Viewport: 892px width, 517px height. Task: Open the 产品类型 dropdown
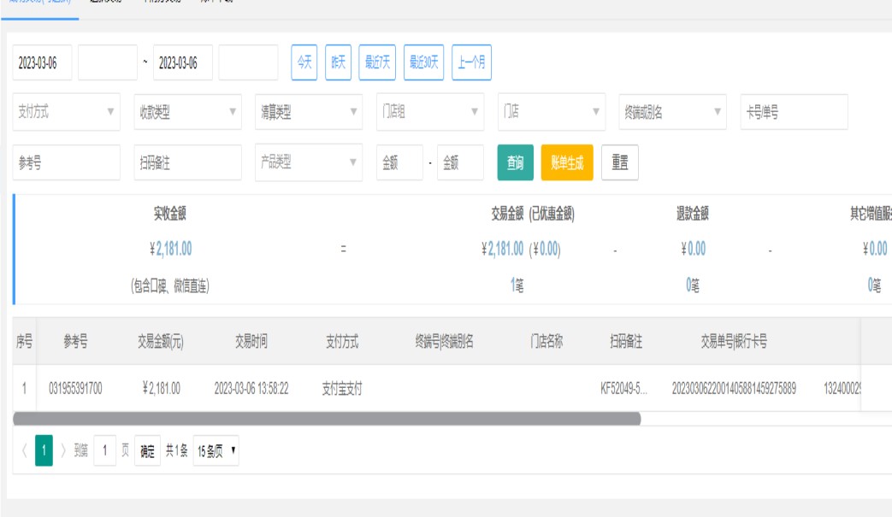coord(309,162)
